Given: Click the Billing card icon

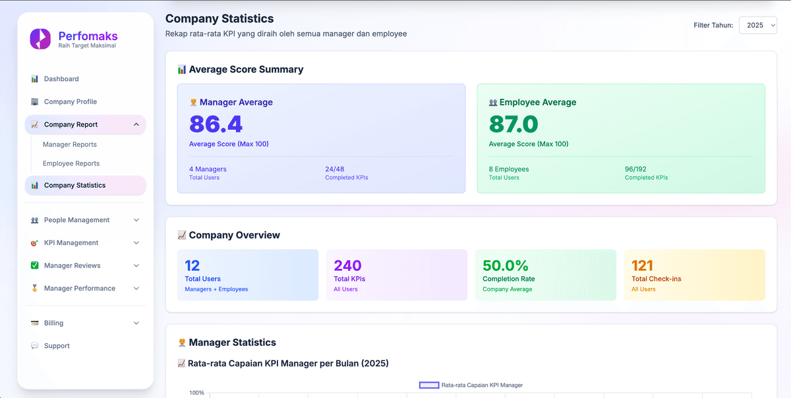Looking at the screenshot, I should point(35,324).
